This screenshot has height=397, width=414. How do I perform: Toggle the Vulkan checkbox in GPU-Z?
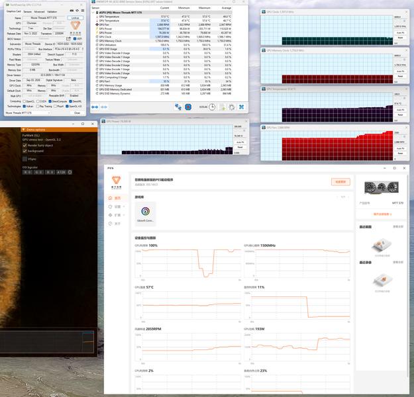pos(25,107)
